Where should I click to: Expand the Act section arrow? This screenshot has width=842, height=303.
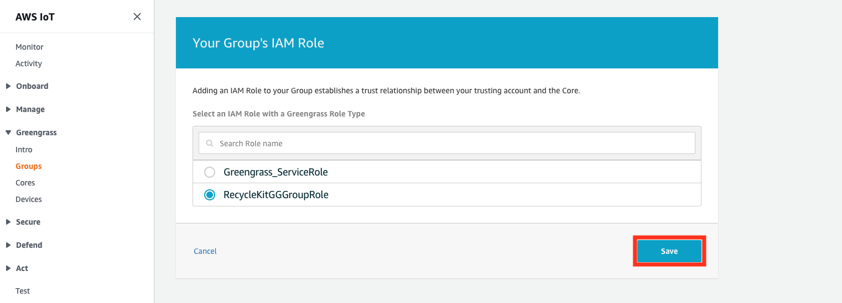click(8, 268)
